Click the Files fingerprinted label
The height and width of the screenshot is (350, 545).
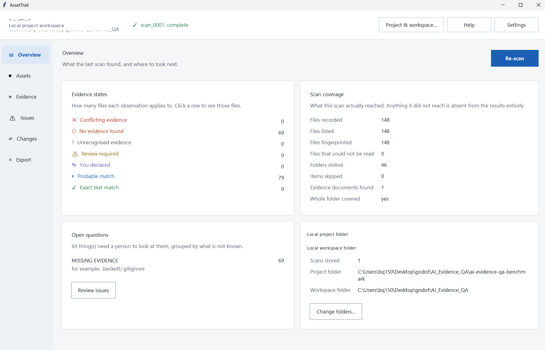point(331,142)
